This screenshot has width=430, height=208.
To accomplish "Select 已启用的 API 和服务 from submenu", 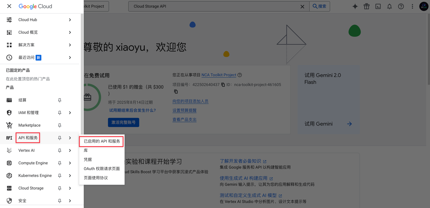I will tap(102, 141).
